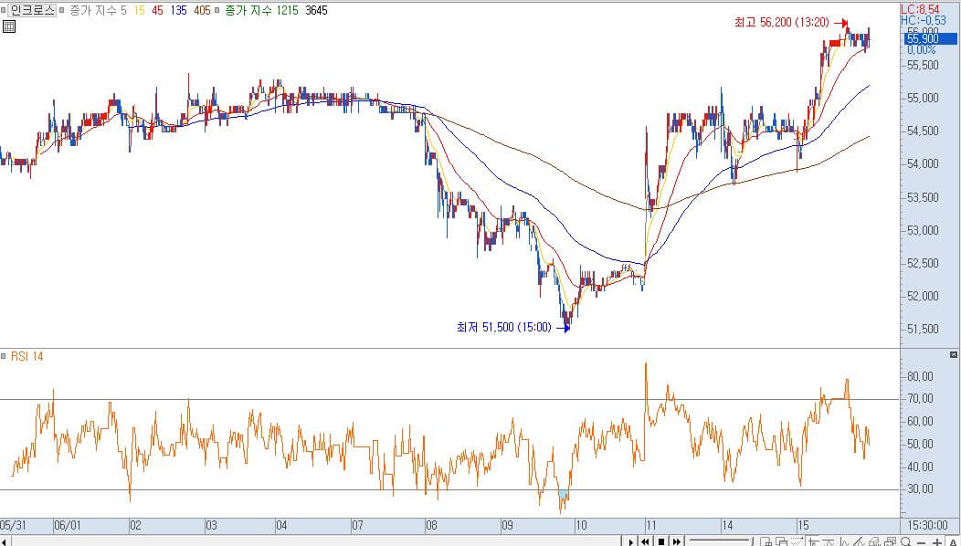Open the data grid table icon
The height and width of the screenshot is (546, 961).
pyautogui.click(x=8, y=26)
